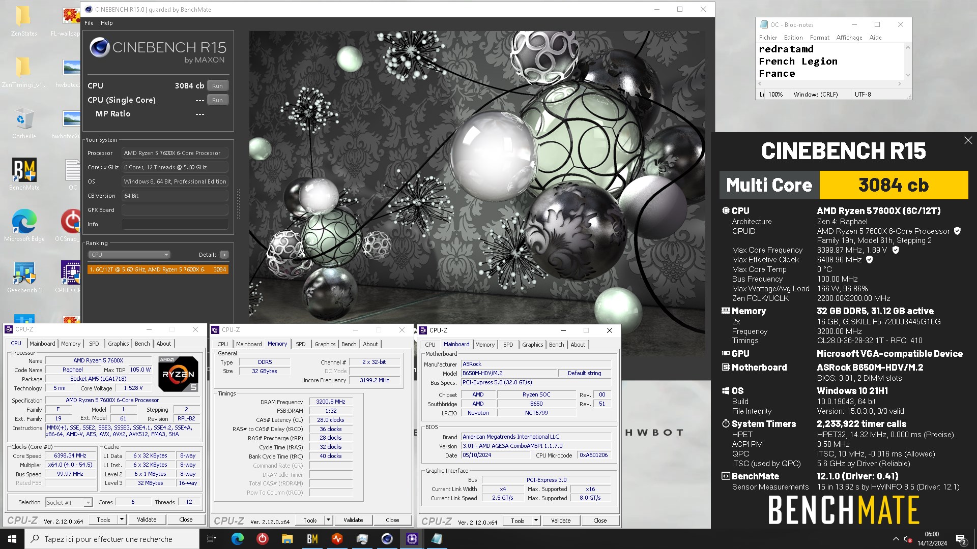The height and width of the screenshot is (549, 977).
Task: Switch to Mainboard tab in first CPU-Z window
Action: [42, 344]
